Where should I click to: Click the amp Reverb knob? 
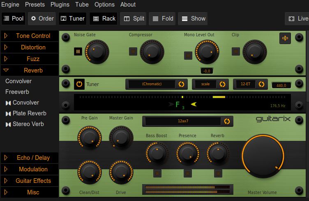pyautogui.click(x=218, y=153)
